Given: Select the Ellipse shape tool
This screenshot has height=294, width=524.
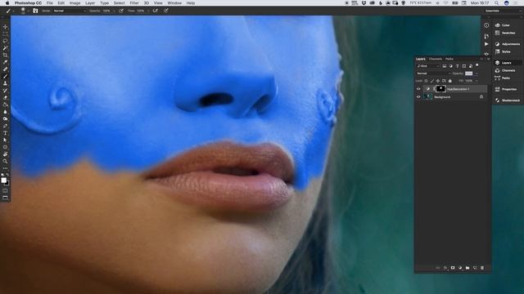Looking at the screenshot, I should tap(5, 147).
